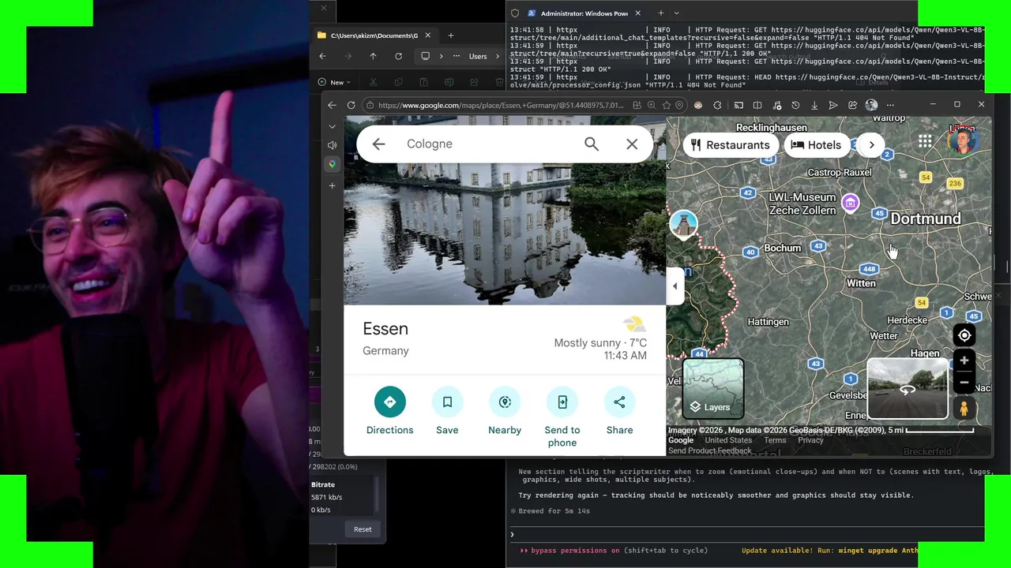The width and height of the screenshot is (1011, 568).
Task: Click United States link on map footer
Action: tap(728, 440)
